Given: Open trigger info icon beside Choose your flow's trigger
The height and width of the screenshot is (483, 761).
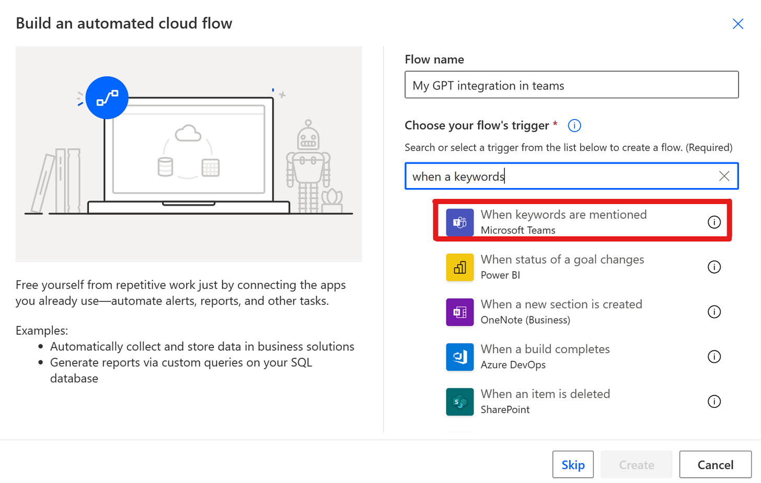Looking at the screenshot, I should [x=574, y=126].
